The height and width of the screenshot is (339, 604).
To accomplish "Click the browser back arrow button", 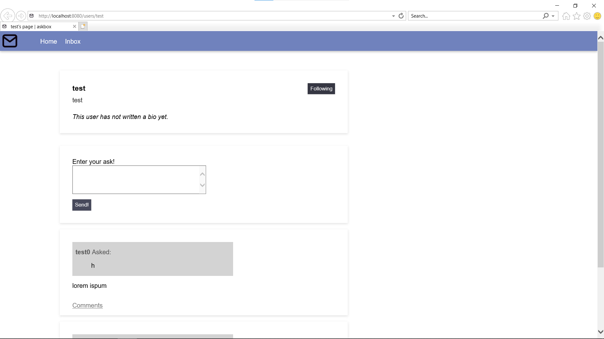I will tap(8, 16).
